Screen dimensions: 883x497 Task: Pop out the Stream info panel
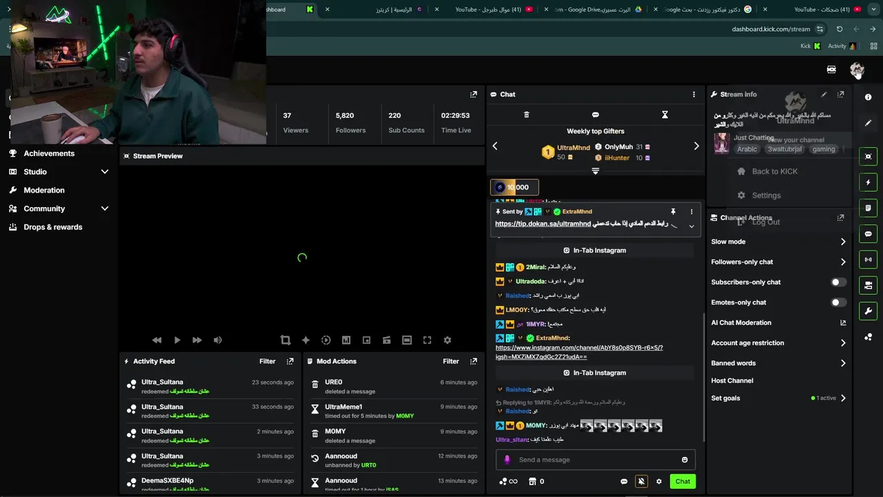840,95
